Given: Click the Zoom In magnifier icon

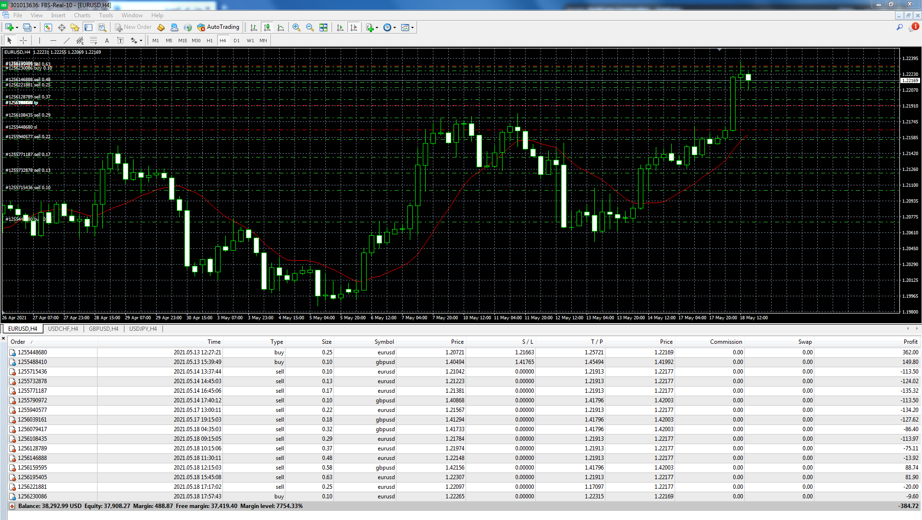Looking at the screenshot, I should click(296, 27).
